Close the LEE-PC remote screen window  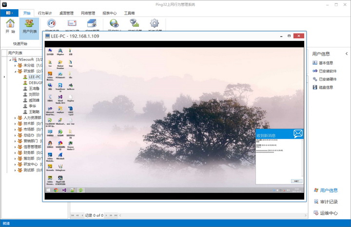click(299, 36)
